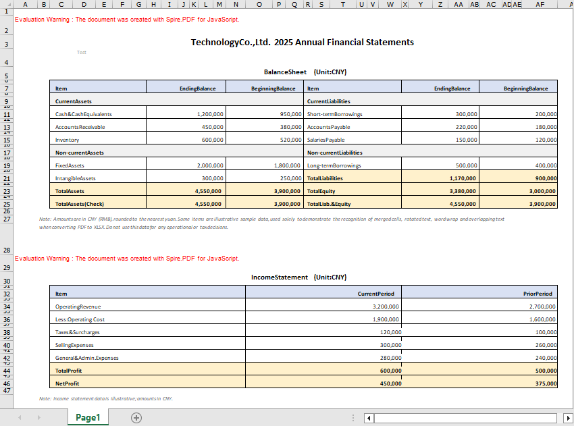Select the TotalProfit cell
This screenshot has height=426, width=574.
click(x=147, y=369)
